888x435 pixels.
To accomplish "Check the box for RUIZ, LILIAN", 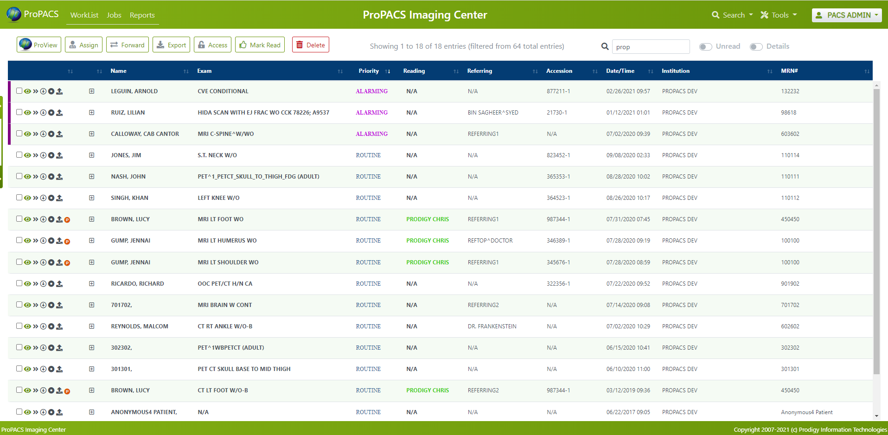I will 19,112.
